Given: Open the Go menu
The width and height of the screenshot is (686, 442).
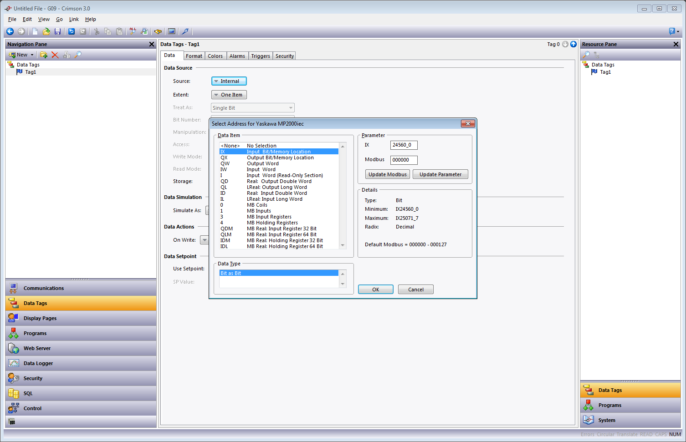Looking at the screenshot, I should (59, 19).
